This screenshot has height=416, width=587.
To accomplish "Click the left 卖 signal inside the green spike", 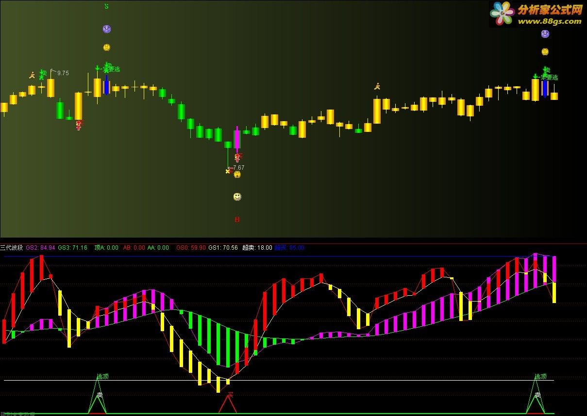I will coord(100,395).
